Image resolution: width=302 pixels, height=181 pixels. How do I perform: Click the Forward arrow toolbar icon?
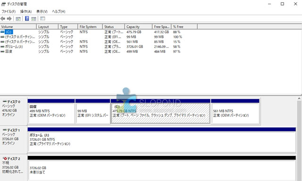9,18
